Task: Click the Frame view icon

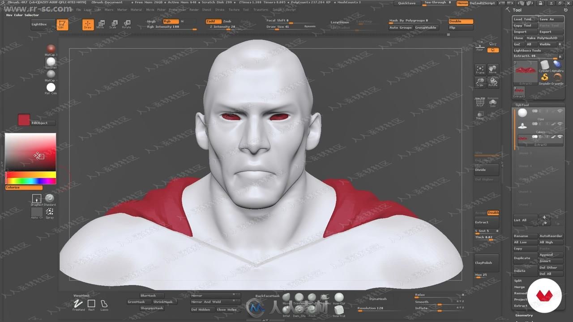Action: click(480, 69)
